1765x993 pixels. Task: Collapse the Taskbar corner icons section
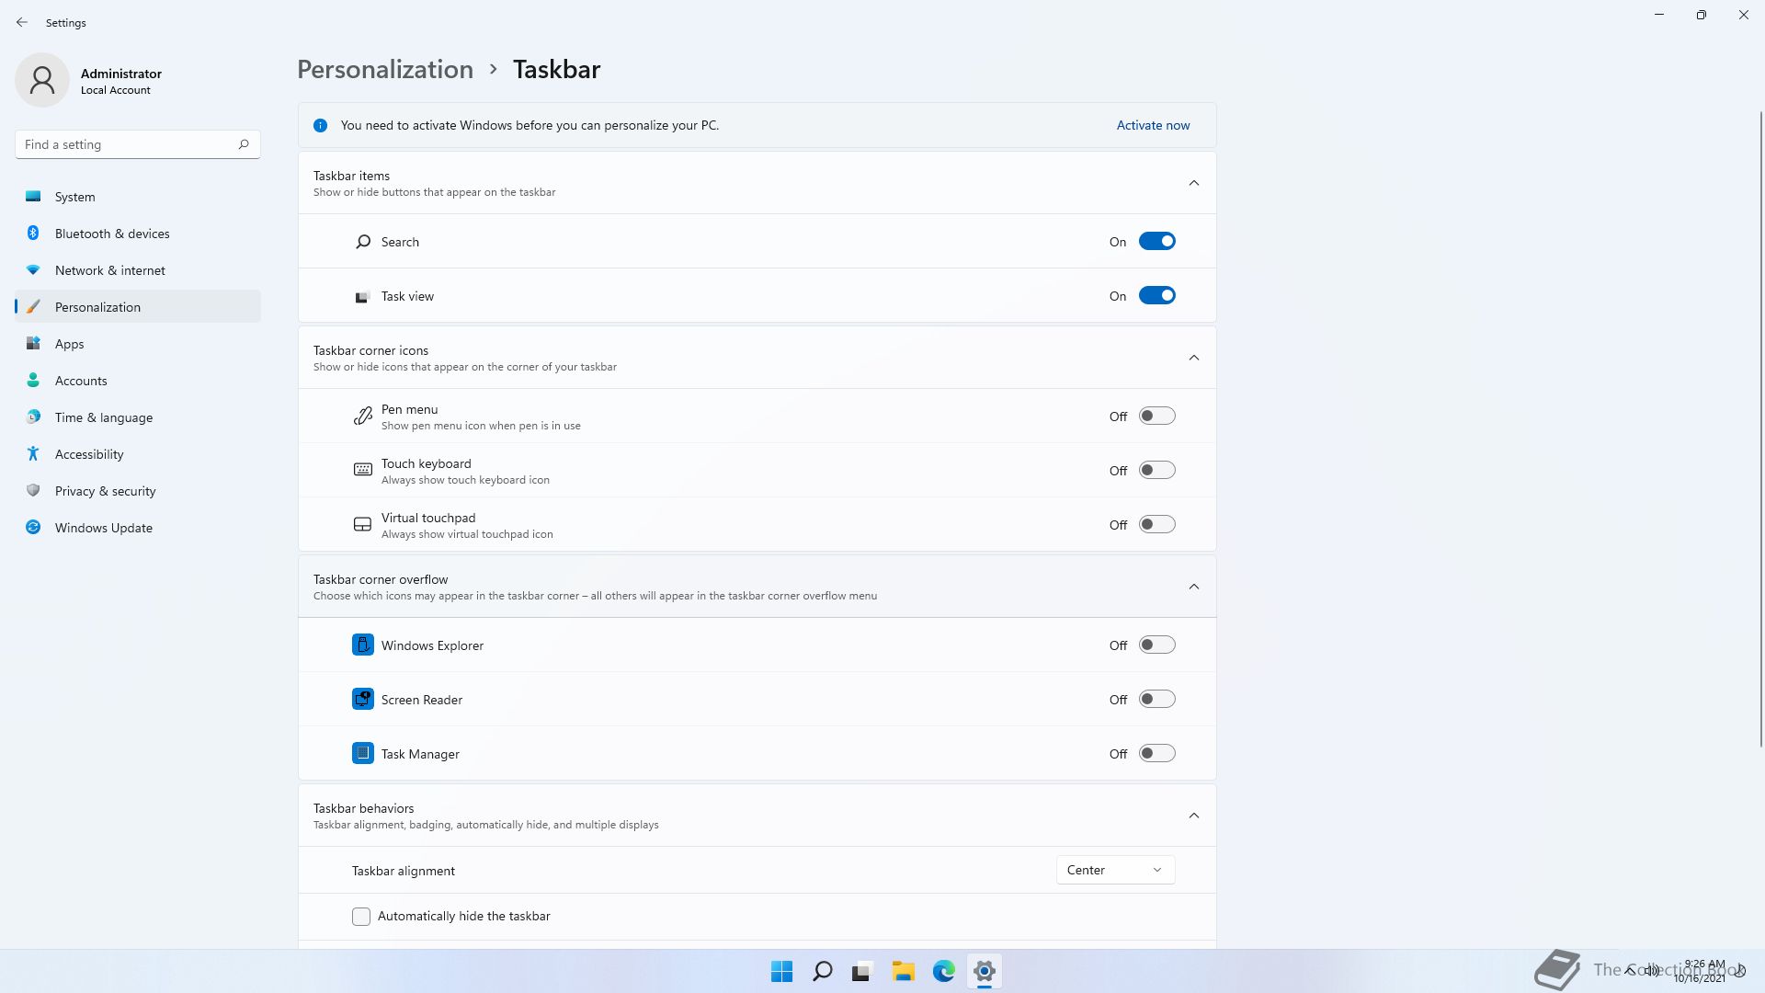pyautogui.click(x=1194, y=358)
